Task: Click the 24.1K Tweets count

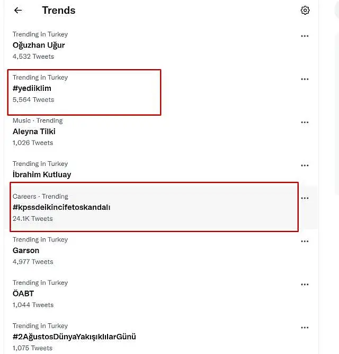Action: 33,219
